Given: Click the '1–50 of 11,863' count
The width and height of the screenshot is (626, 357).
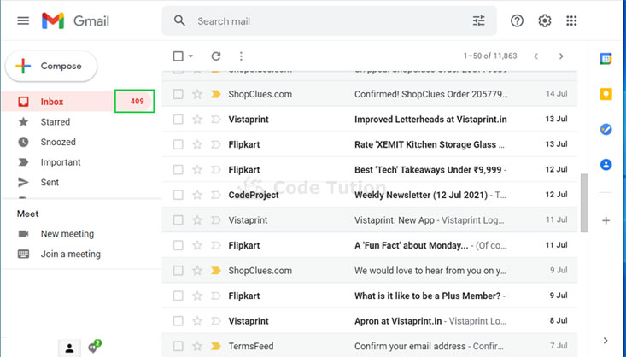Looking at the screenshot, I should (x=490, y=56).
